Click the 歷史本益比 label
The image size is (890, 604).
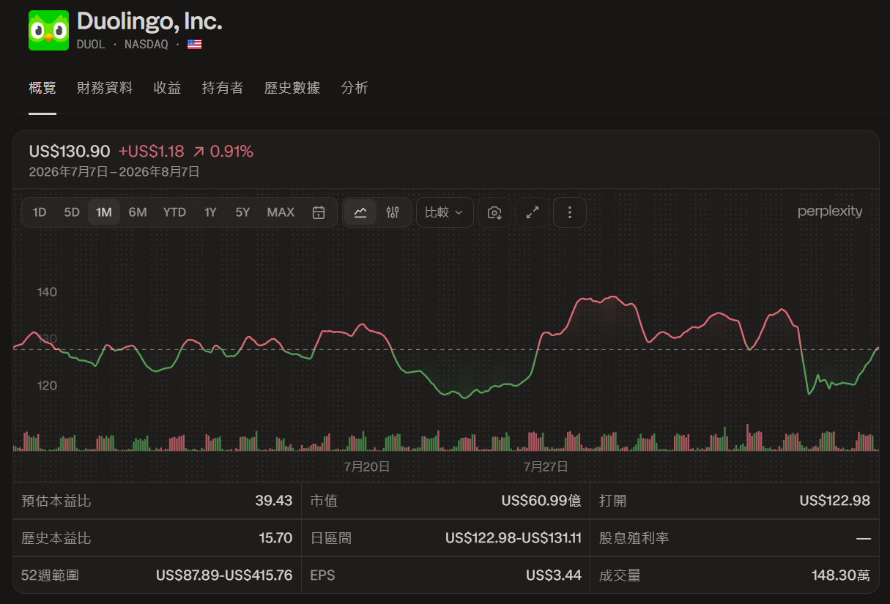(x=56, y=538)
